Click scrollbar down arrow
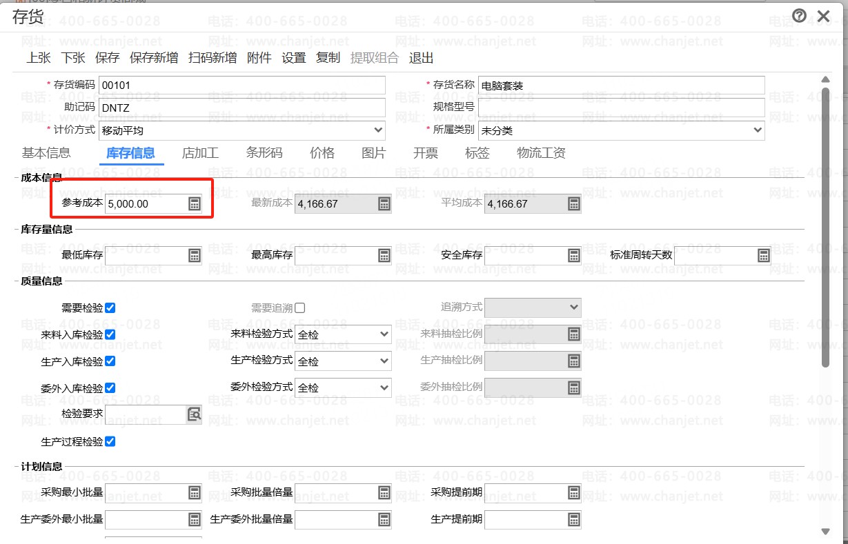Image resolution: width=848 pixels, height=544 pixels. tap(826, 532)
